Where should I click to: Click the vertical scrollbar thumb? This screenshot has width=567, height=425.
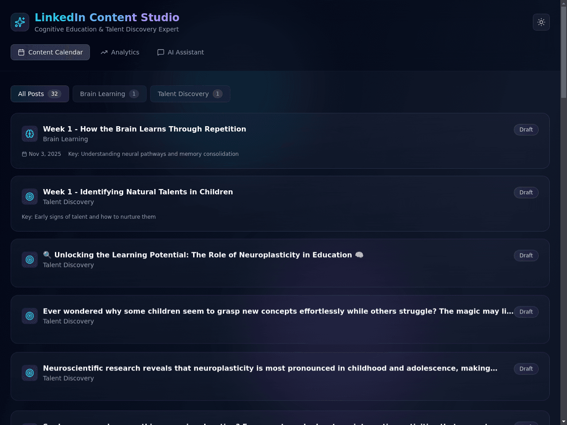tap(563, 52)
